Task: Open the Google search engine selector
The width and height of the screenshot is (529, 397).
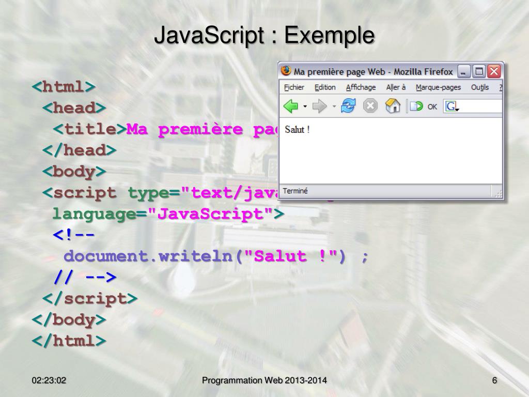Action: click(x=452, y=106)
